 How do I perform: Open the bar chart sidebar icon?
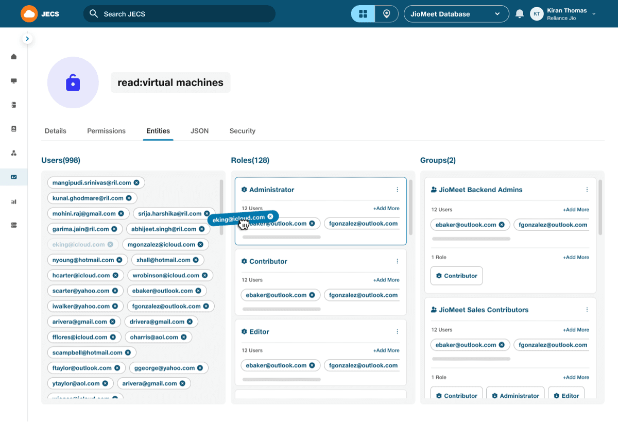pos(14,201)
